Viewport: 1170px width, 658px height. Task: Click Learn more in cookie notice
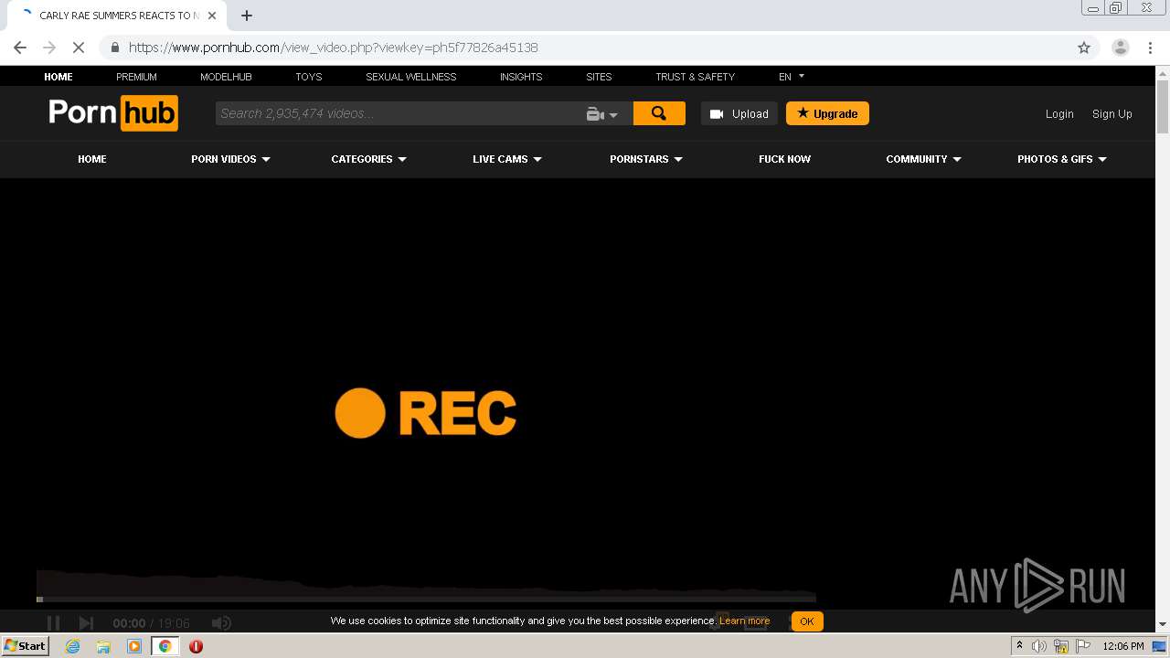click(744, 621)
